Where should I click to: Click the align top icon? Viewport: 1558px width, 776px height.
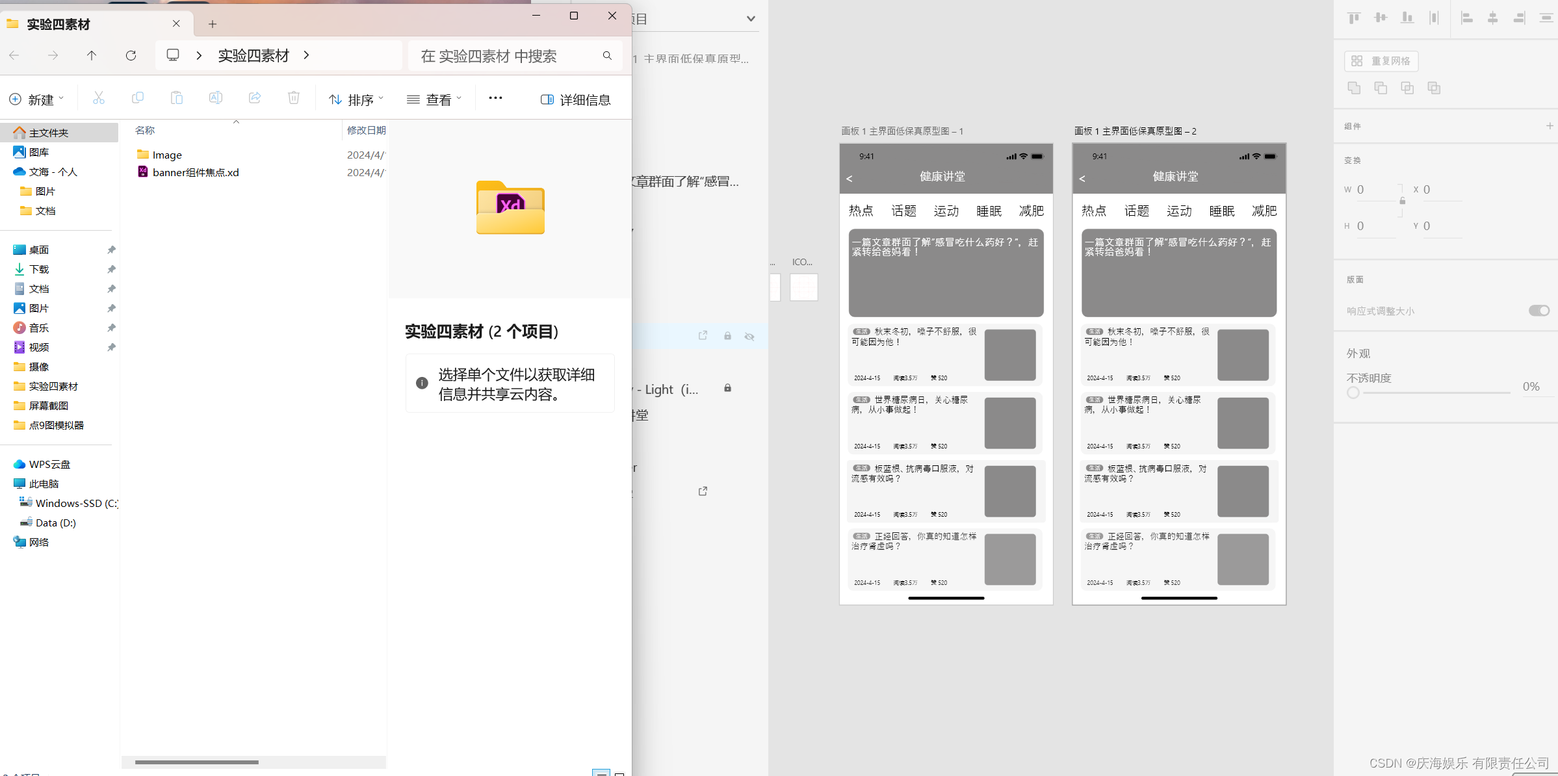coord(1354,18)
